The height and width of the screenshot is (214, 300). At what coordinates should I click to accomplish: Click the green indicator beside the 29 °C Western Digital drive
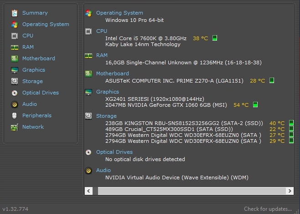pyautogui.click(x=291, y=141)
